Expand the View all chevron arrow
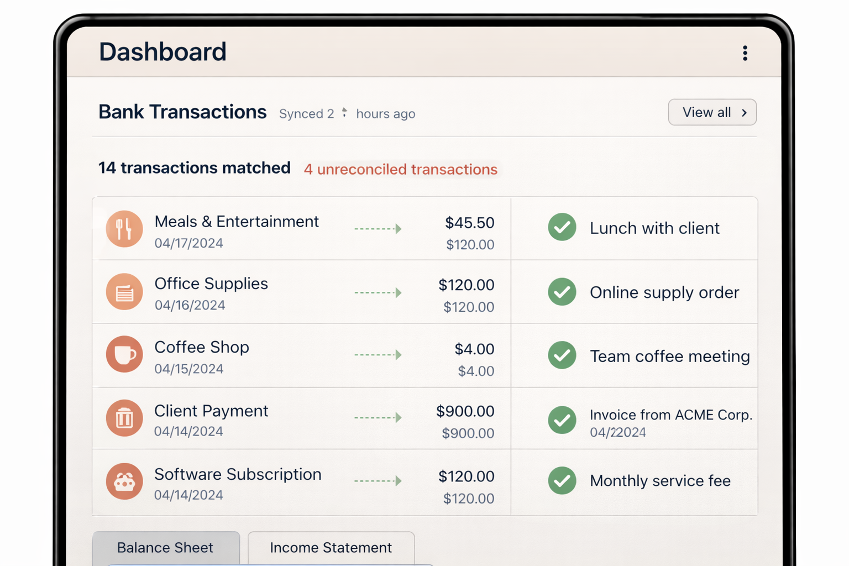The height and width of the screenshot is (566, 849). click(x=744, y=113)
